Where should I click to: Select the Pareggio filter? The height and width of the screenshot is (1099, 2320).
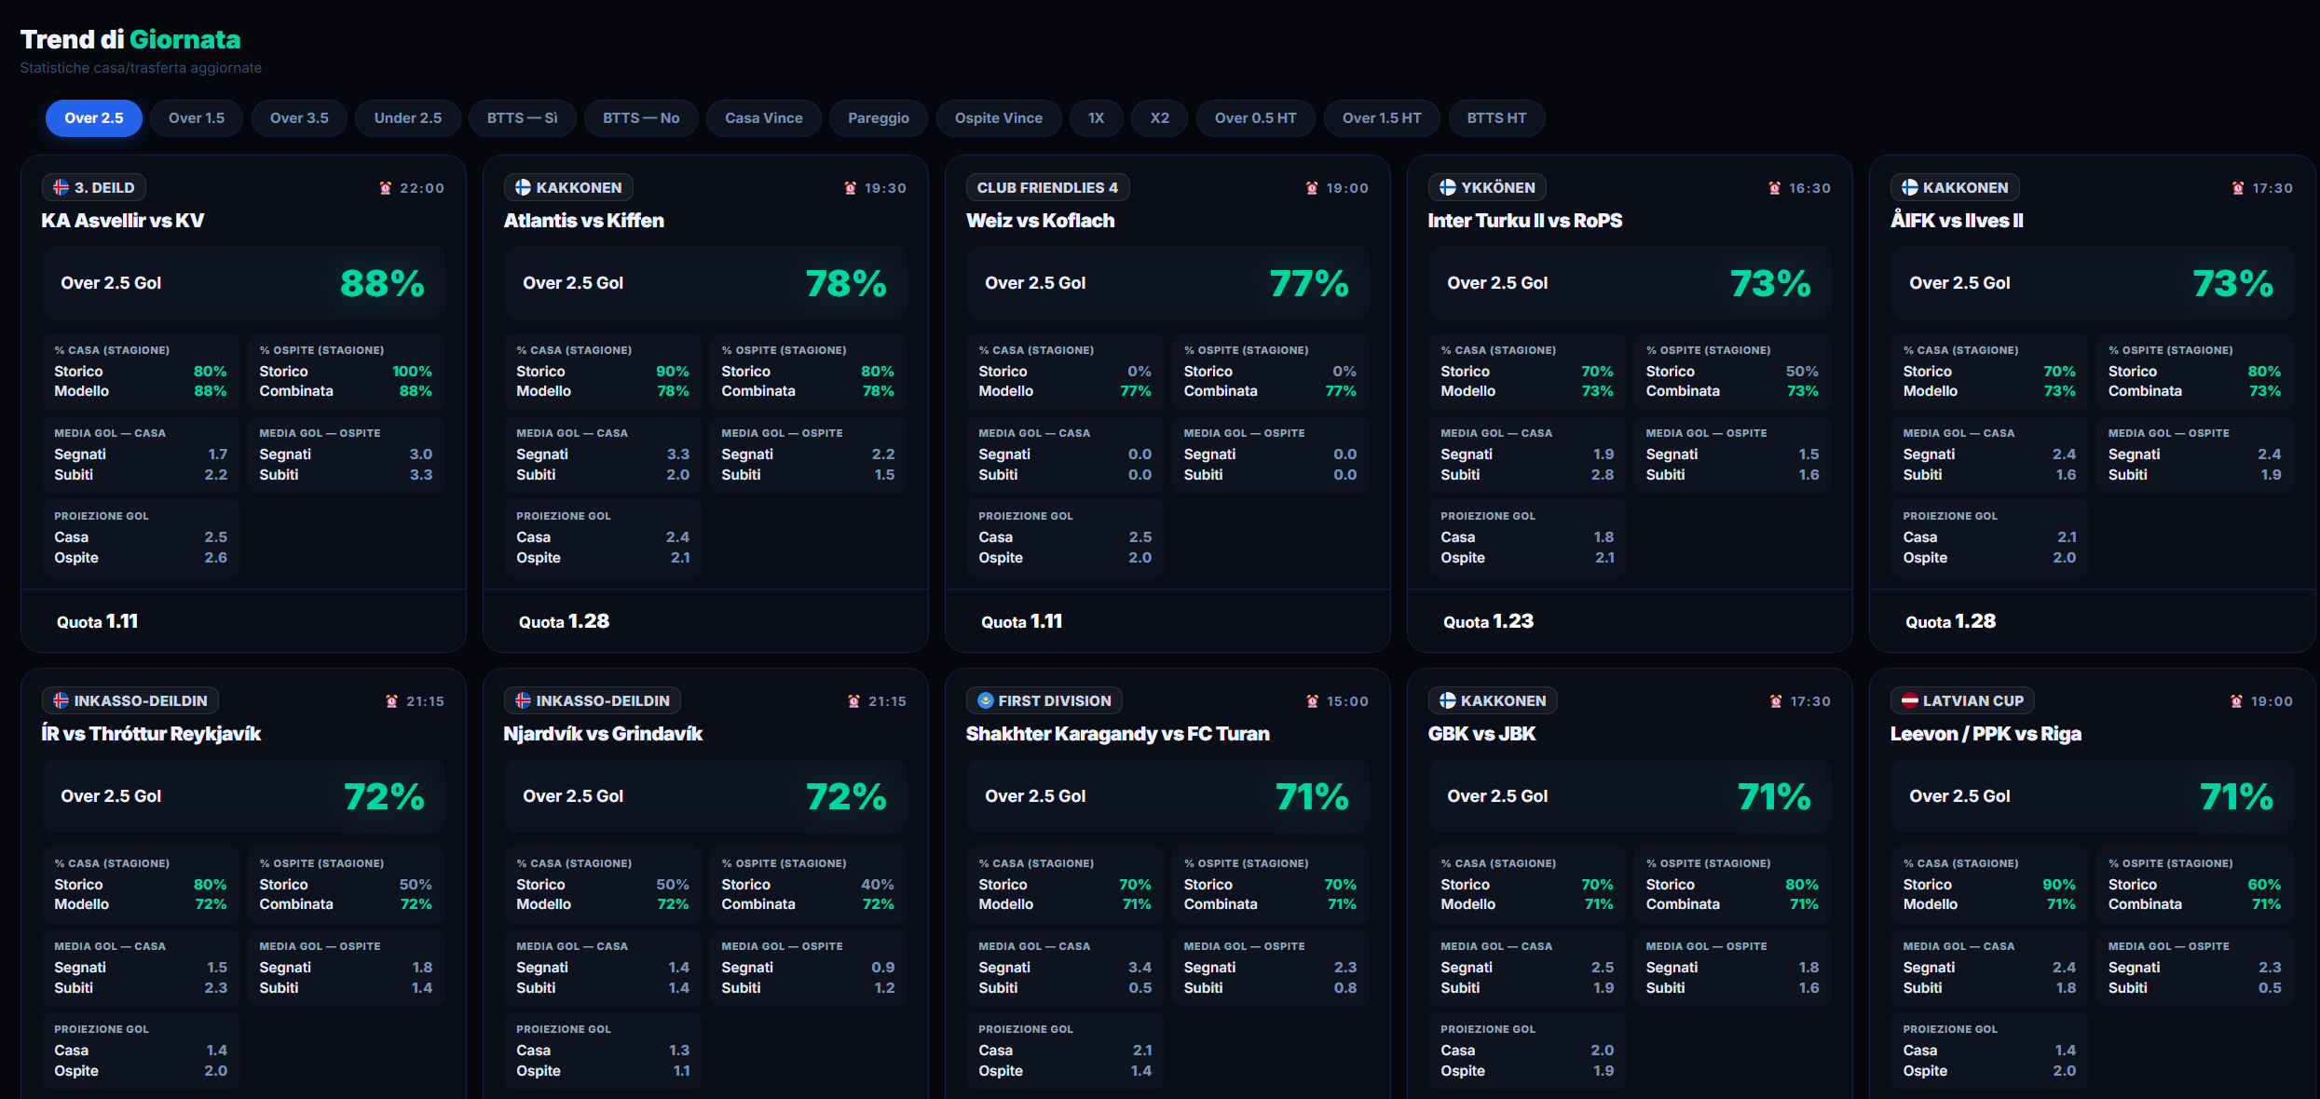click(x=879, y=118)
